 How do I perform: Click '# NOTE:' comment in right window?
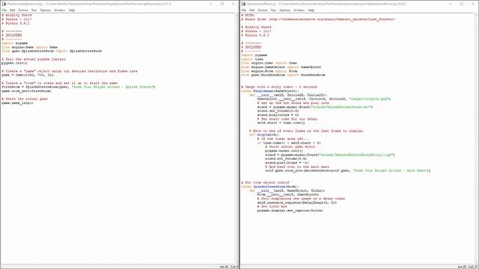pyautogui.click(x=248, y=15)
